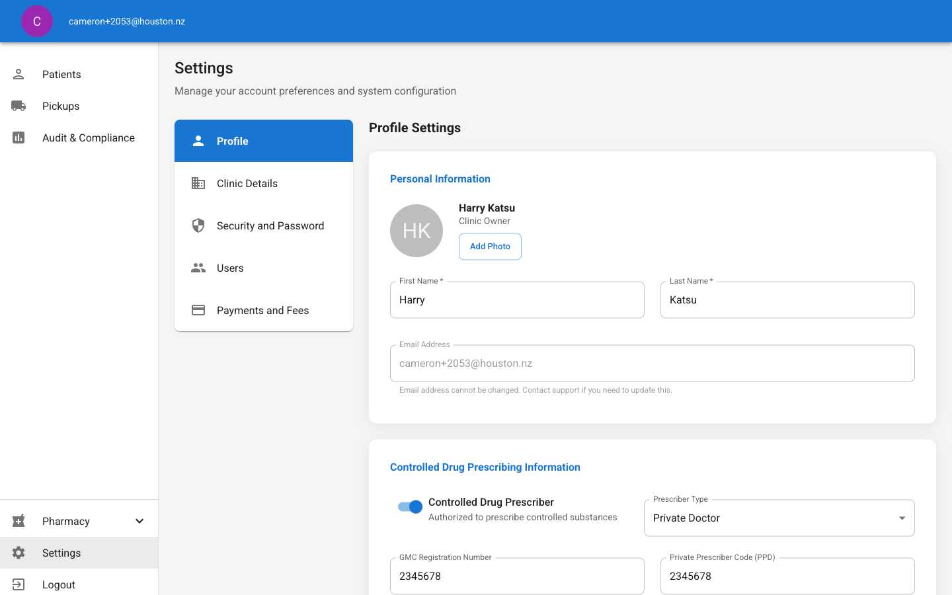This screenshot has height=595, width=952.
Task: Click the disabled Email Address field
Action: 653,364
